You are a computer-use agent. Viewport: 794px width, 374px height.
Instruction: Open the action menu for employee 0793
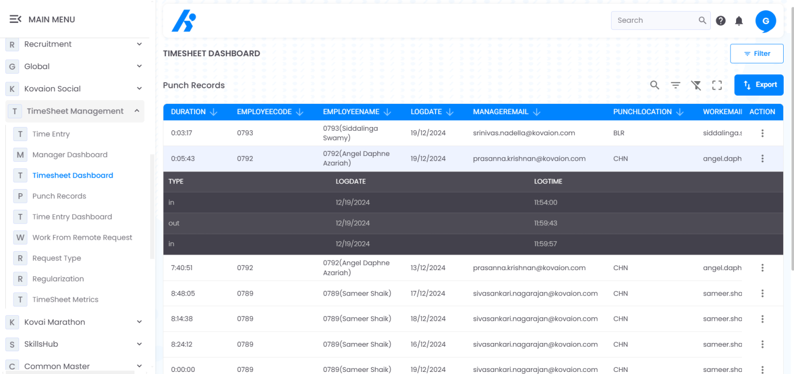tap(762, 133)
